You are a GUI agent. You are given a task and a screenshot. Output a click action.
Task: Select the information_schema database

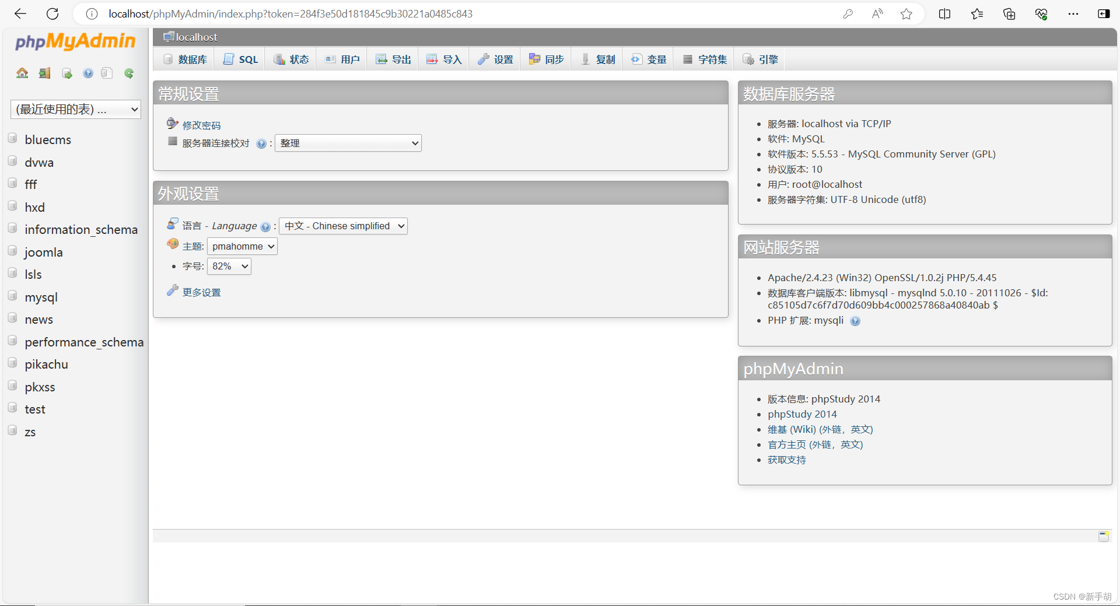81,230
